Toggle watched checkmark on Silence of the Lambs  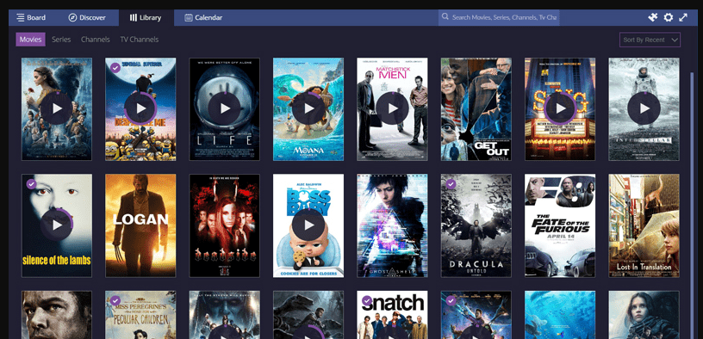(31, 184)
